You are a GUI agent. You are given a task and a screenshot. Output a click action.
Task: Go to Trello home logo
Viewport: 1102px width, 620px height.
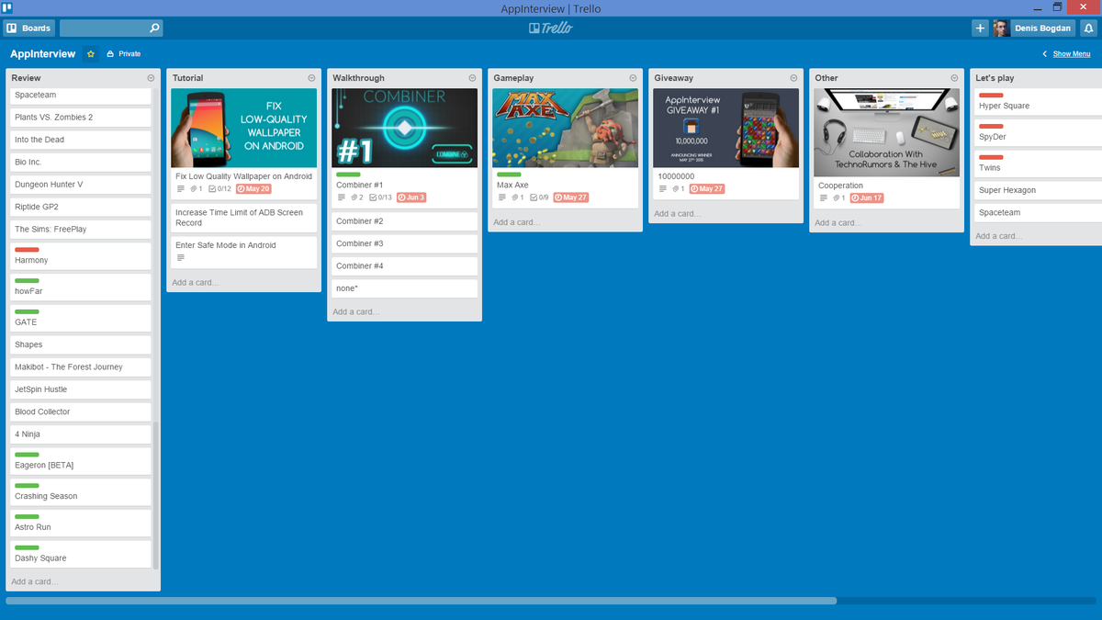pyautogui.click(x=551, y=28)
